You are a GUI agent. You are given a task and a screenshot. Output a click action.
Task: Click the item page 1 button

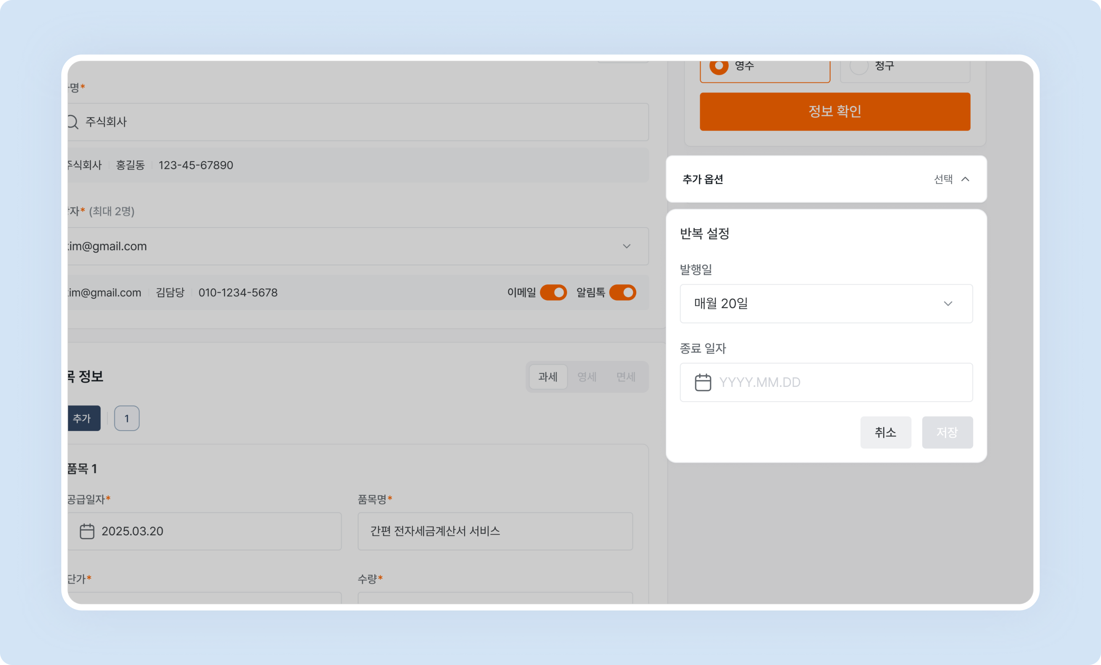tap(126, 418)
